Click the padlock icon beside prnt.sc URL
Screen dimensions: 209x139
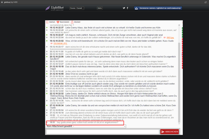pos(2,2)
